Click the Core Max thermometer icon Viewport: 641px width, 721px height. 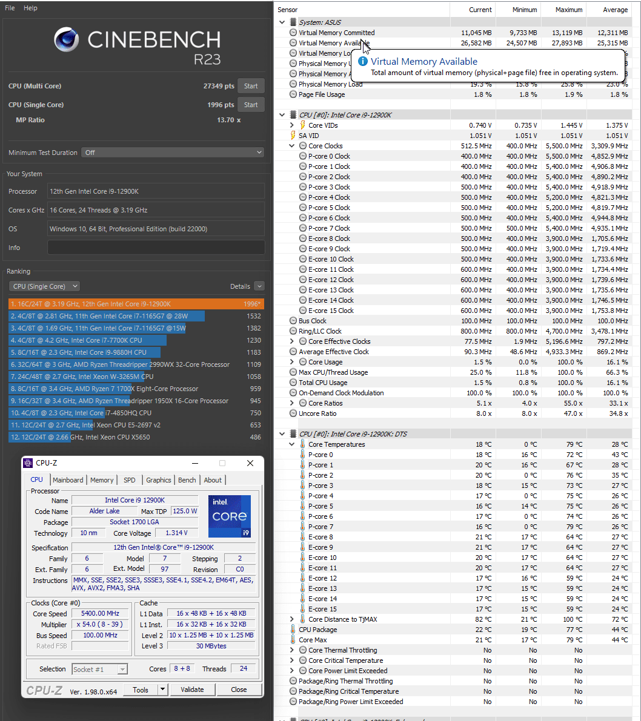[x=293, y=640]
